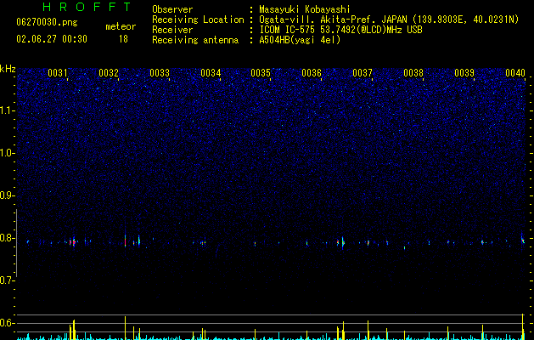Click the A504HB(yagi 4el) antenna text
Viewport: 534px width, 340px height.
coord(300,40)
